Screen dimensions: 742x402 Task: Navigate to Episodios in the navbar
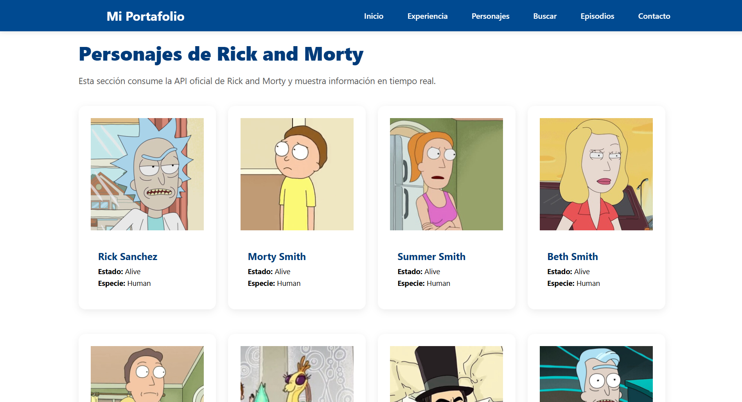[597, 16]
